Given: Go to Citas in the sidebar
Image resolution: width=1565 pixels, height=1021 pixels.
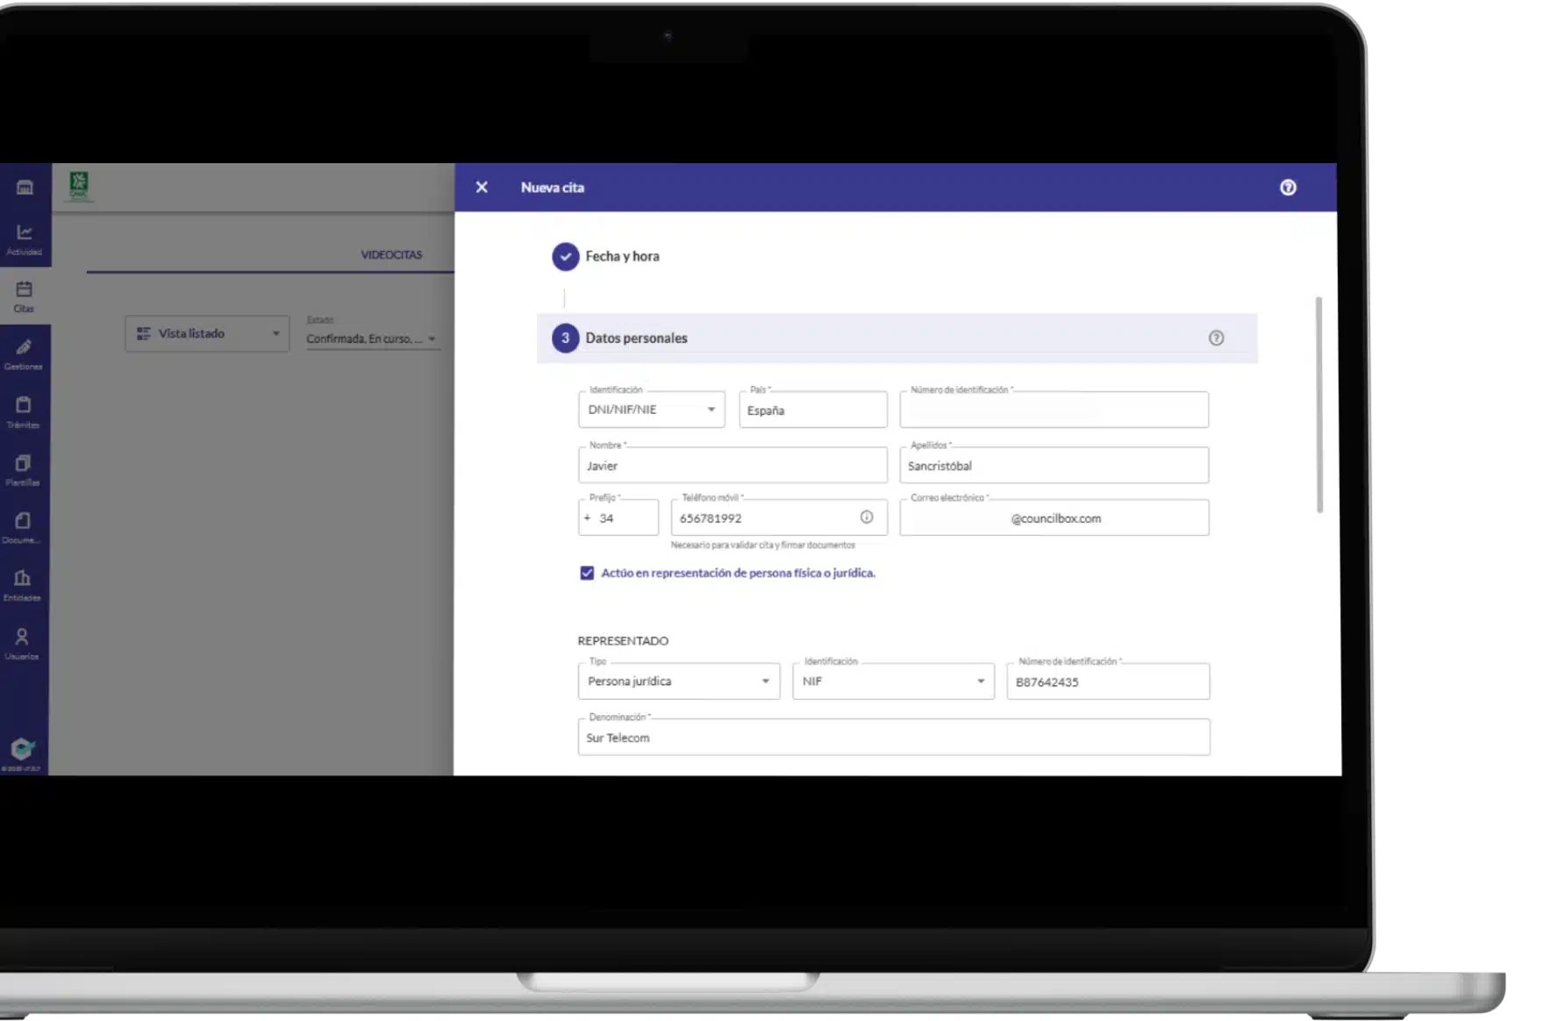Looking at the screenshot, I should pos(24,296).
